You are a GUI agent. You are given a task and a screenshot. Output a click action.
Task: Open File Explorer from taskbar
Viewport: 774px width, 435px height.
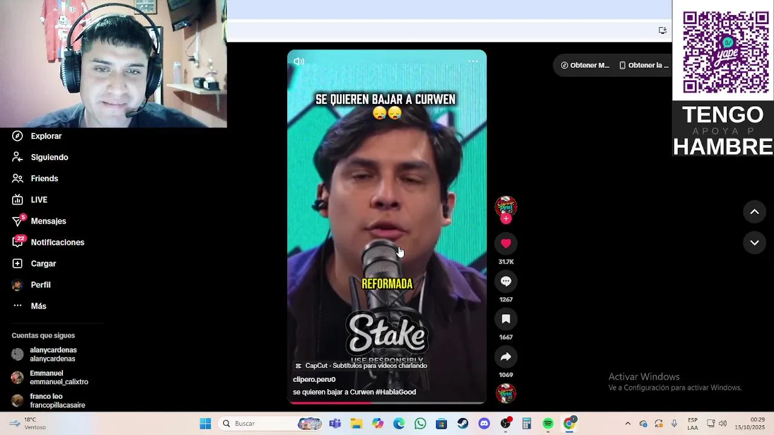point(356,424)
